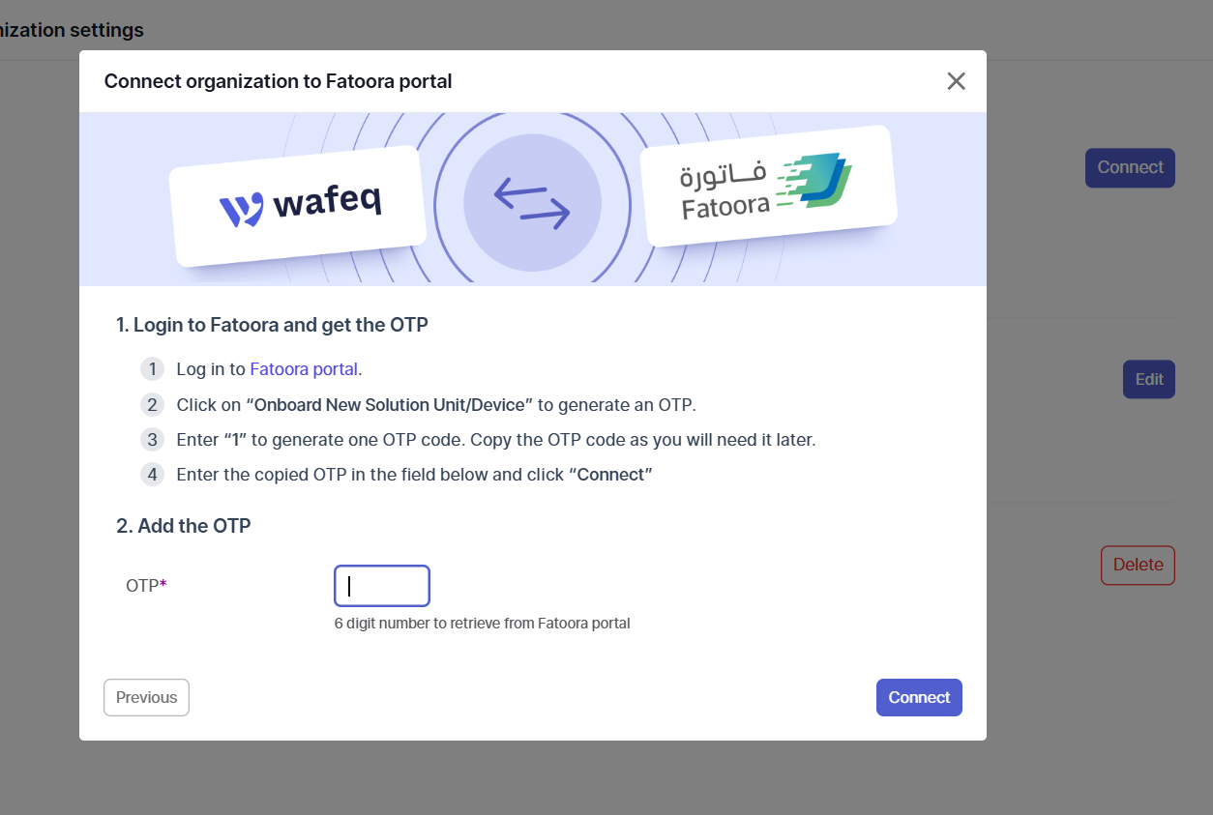The image size is (1213, 815).
Task: Focus the OTP input field
Action: (x=382, y=586)
